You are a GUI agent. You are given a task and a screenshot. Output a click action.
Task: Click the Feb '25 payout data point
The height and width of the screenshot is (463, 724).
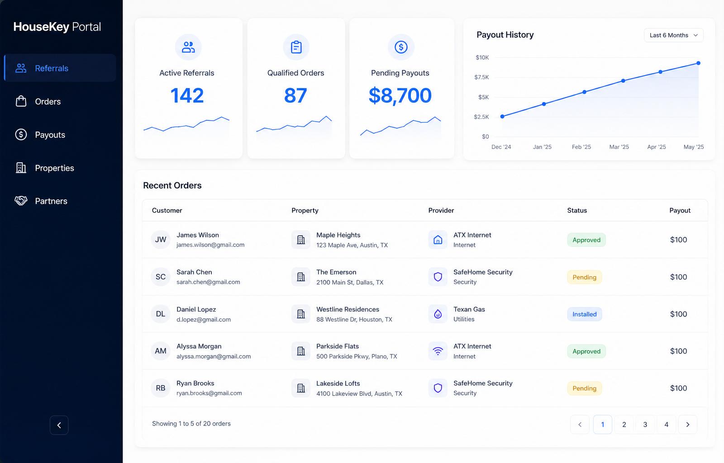pyautogui.click(x=585, y=92)
